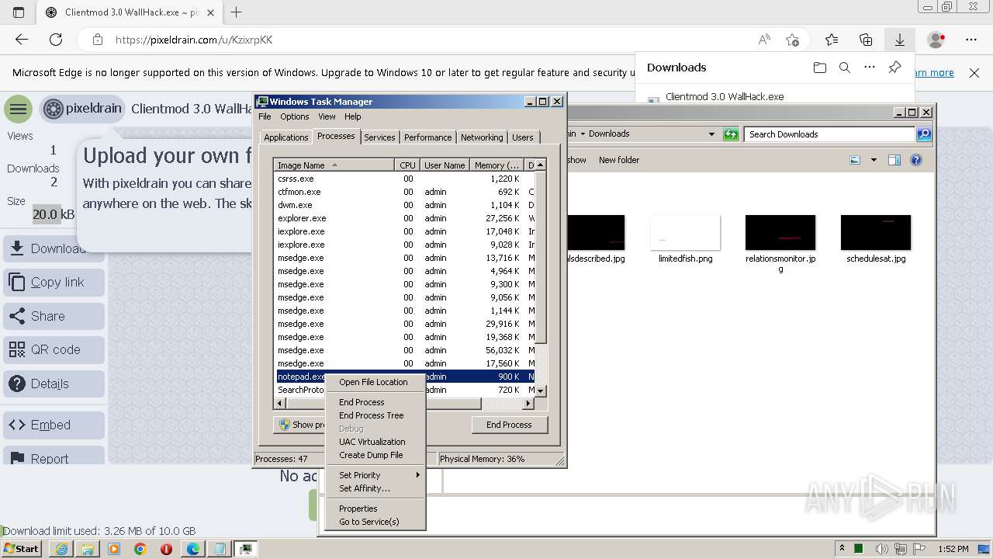Toggle Explorer preview pane
The image size is (993, 559).
tap(894, 160)
